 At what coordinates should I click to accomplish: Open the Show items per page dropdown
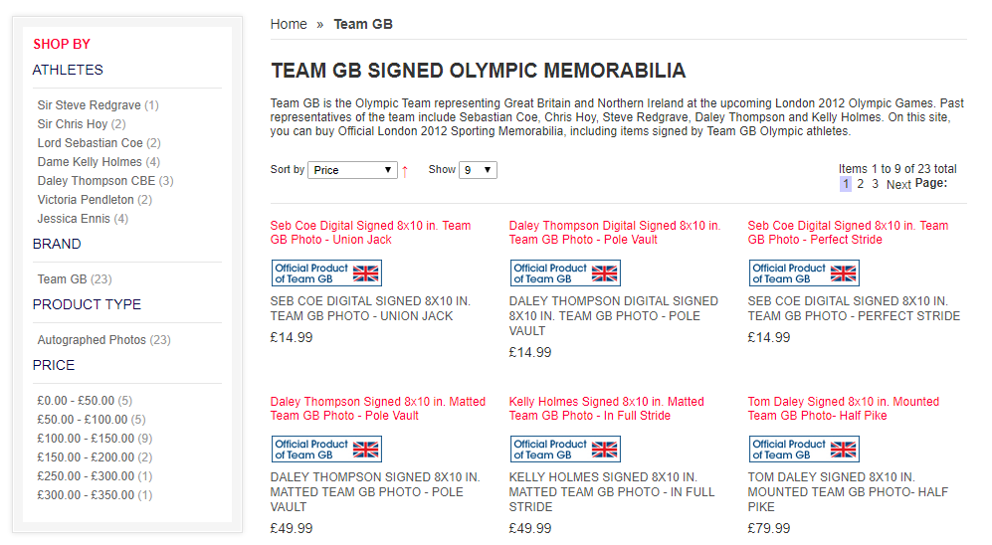tap(478, 170)
